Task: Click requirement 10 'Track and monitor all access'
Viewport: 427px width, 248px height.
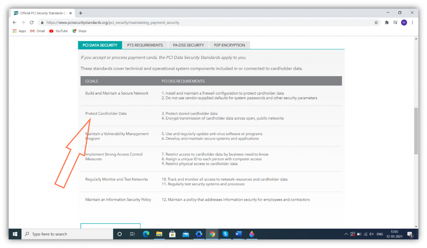Action: pos(225,180)
